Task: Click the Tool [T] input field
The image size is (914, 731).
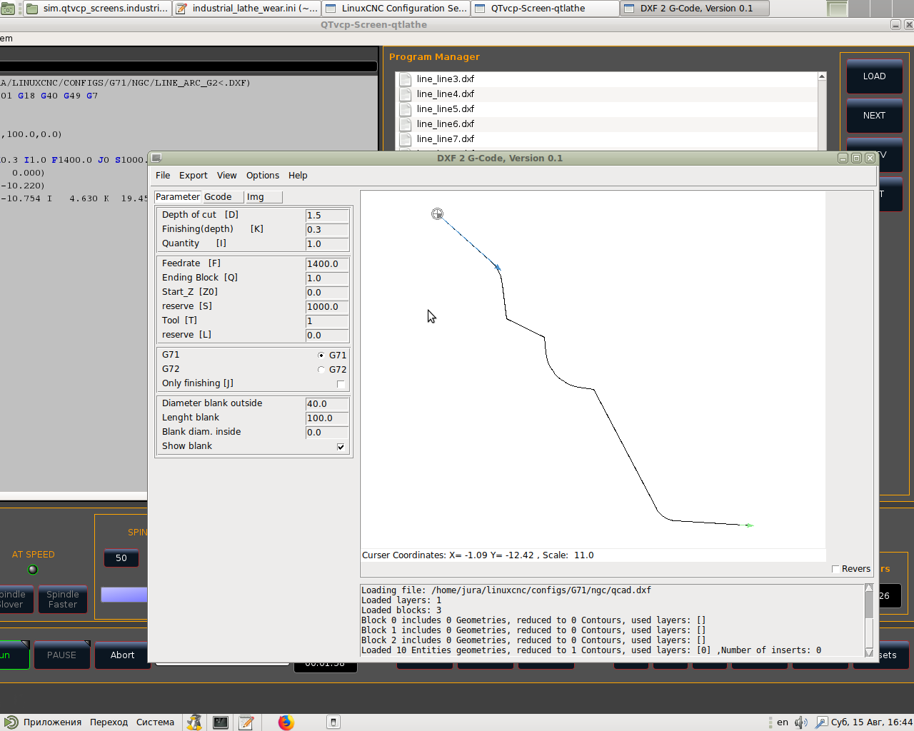Action: pos(327,321)
